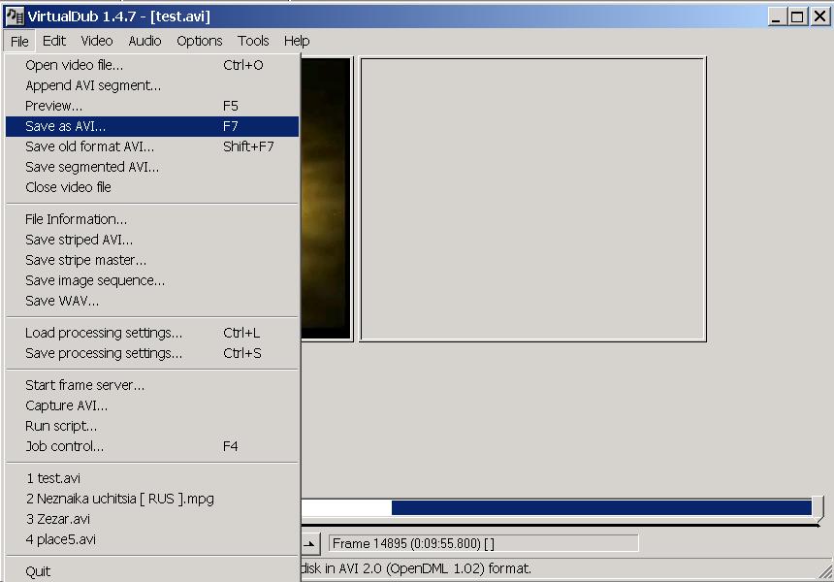The width and height of the screenshot is (834, 582).
Task: Expand the Audio menu
Action: coord(144,41)
